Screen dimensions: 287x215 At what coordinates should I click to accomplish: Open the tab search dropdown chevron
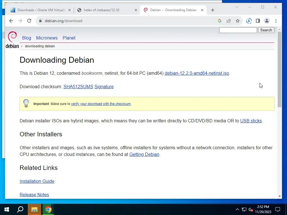coord(237,7)
